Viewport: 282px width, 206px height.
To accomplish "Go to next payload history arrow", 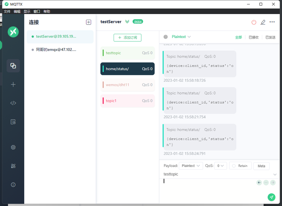I will [x=273, y=183].
